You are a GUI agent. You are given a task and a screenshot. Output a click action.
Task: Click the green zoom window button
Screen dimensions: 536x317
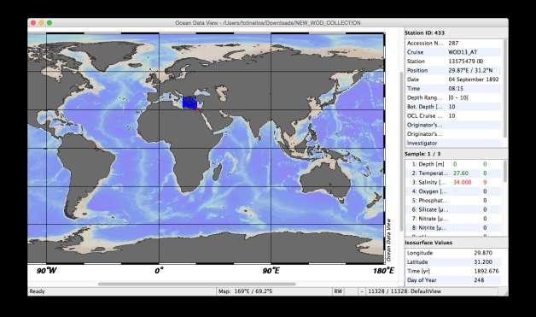pos(50,23)
